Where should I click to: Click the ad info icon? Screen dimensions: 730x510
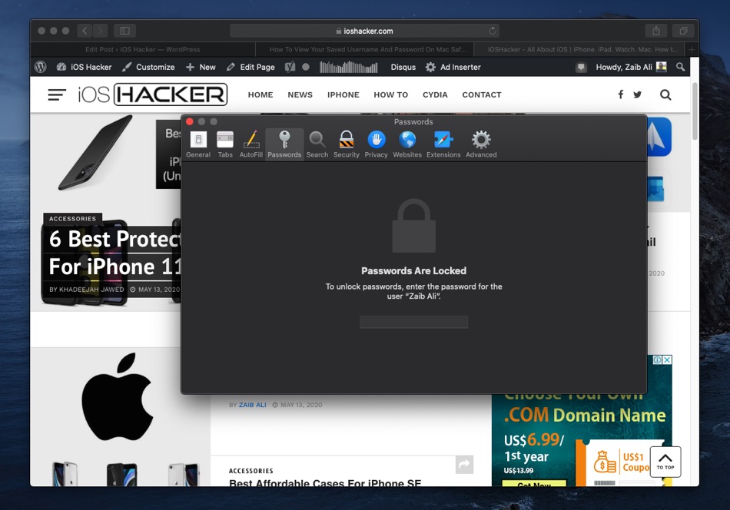coord(657,359)
